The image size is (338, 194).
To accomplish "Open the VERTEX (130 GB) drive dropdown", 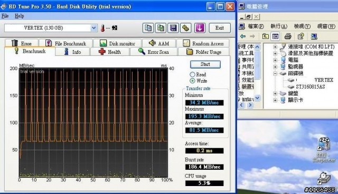I will click(x=94, y=28).
